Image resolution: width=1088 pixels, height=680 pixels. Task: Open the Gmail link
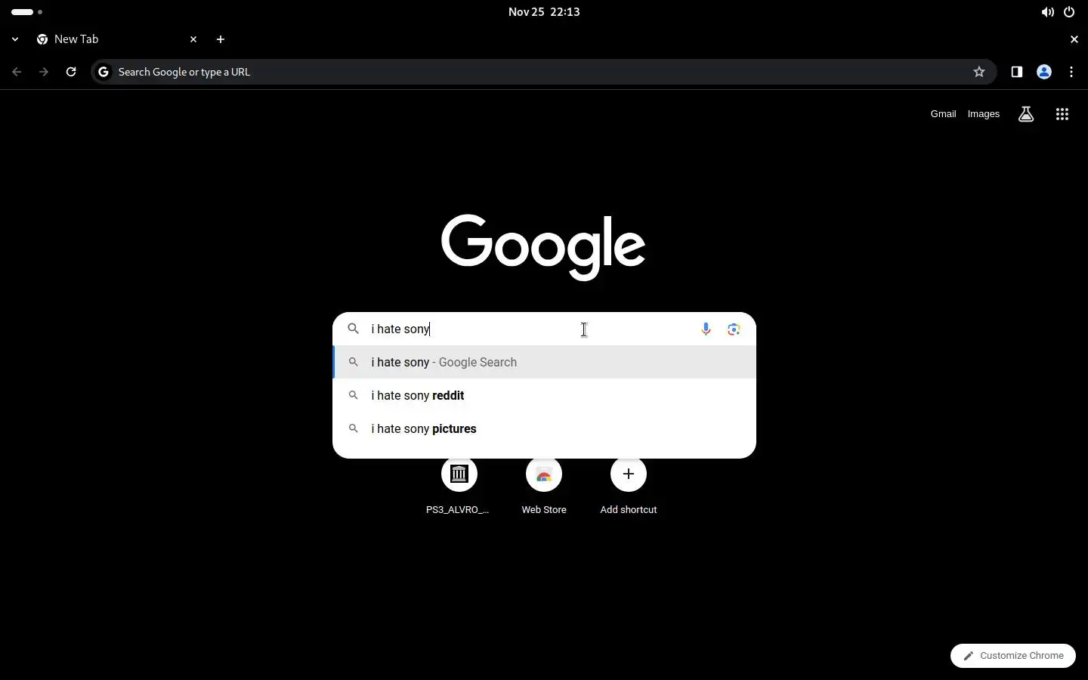(943, 114)
